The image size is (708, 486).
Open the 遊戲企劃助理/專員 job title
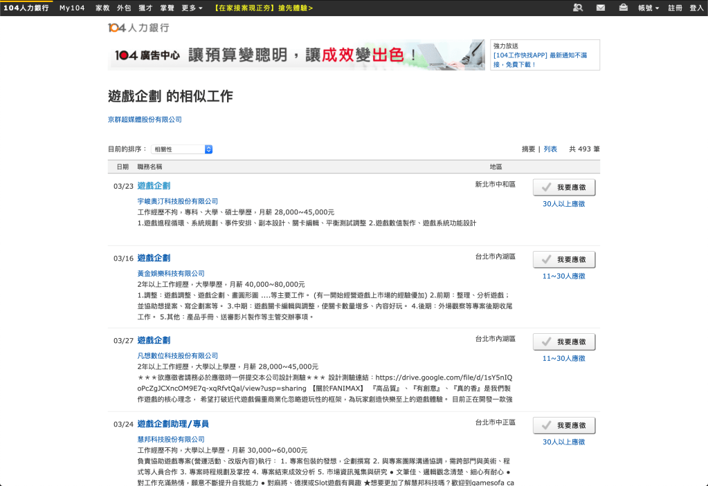tap(173, 424)
